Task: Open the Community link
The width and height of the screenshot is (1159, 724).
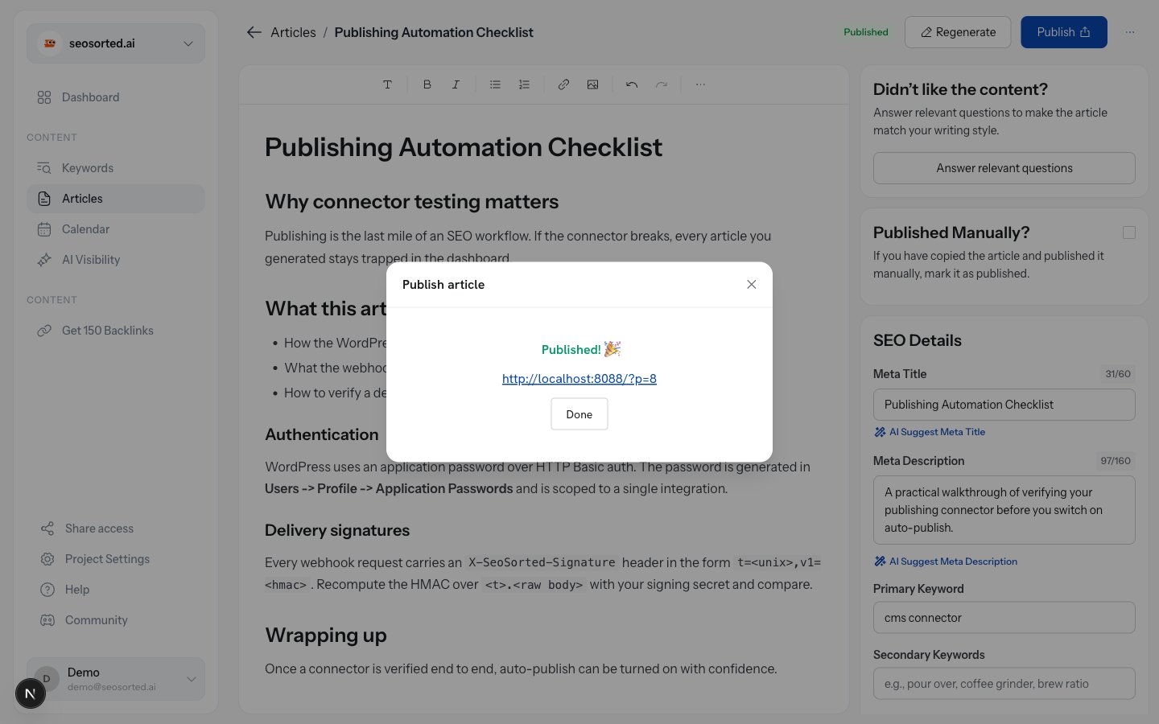Action: (116, 620)
